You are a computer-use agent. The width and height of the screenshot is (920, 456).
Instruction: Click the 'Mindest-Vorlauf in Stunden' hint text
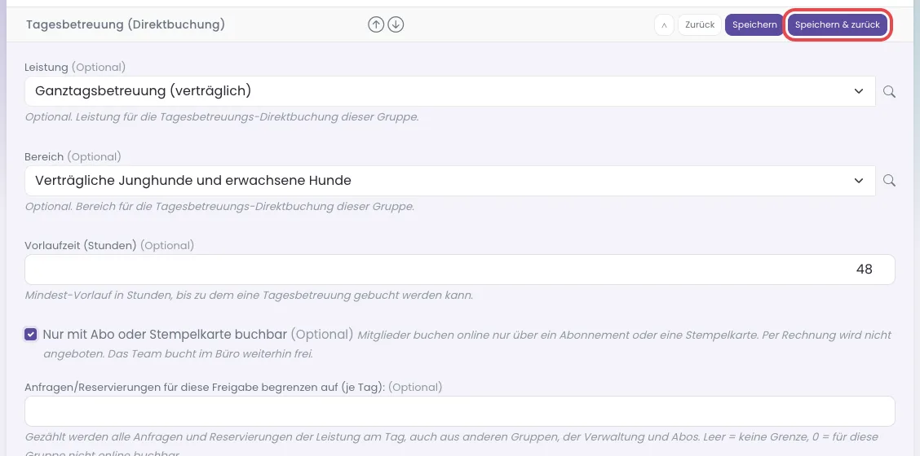(249, 295)
